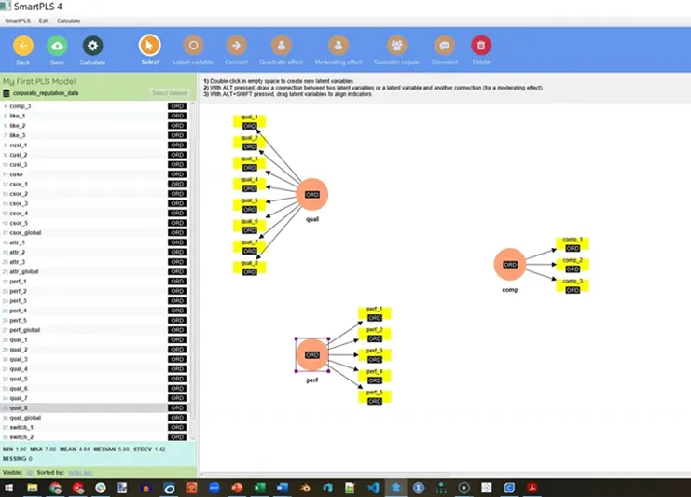The height and width of the screenshot is (497, 691).
Task: Open the Edit menu
Action: [x=44, y=21]
